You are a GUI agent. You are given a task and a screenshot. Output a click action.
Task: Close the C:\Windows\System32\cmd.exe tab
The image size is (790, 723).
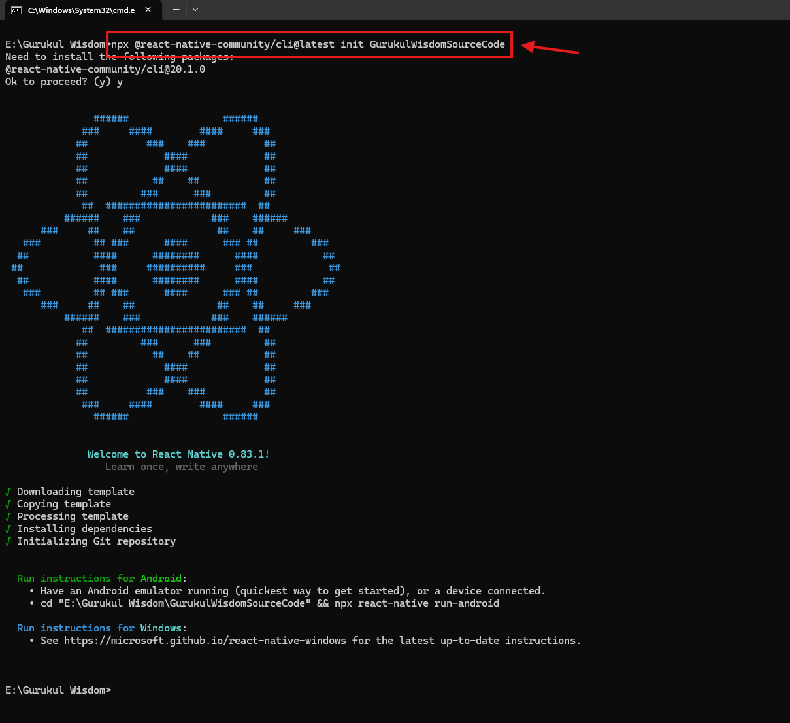[x=148, y=10]
